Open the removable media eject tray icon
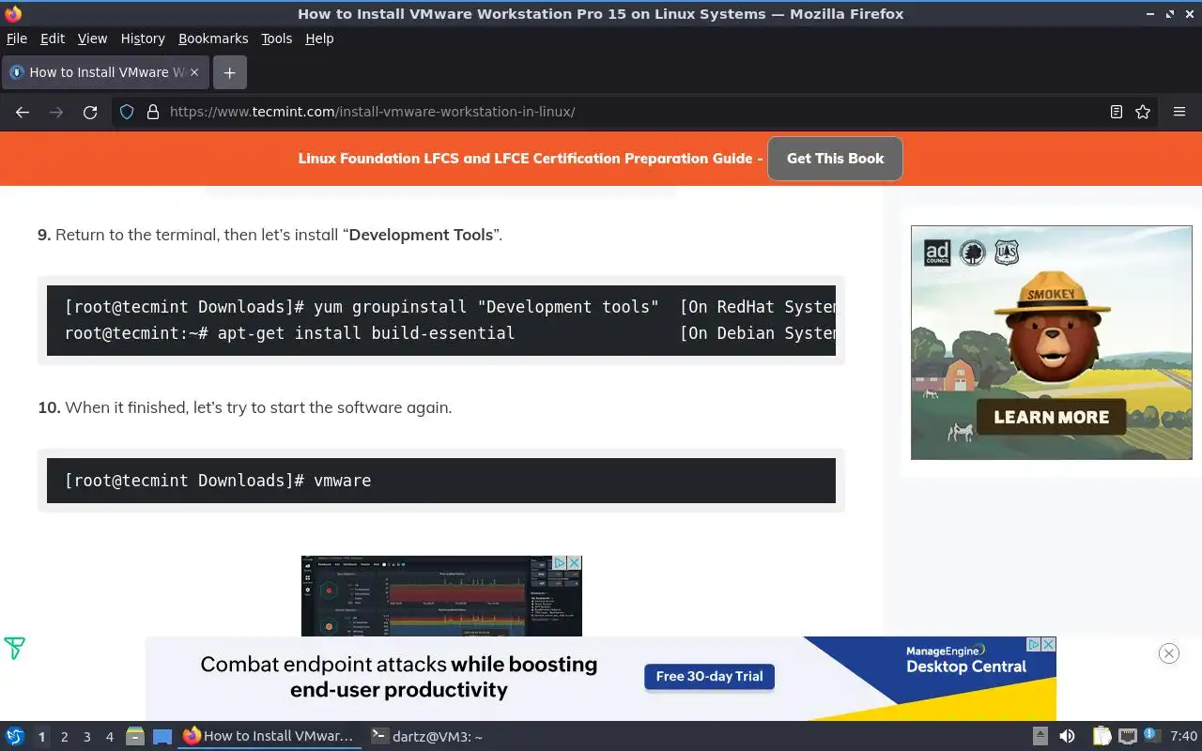Viewport: 1202px width, 751px height. click(1040, 737)
